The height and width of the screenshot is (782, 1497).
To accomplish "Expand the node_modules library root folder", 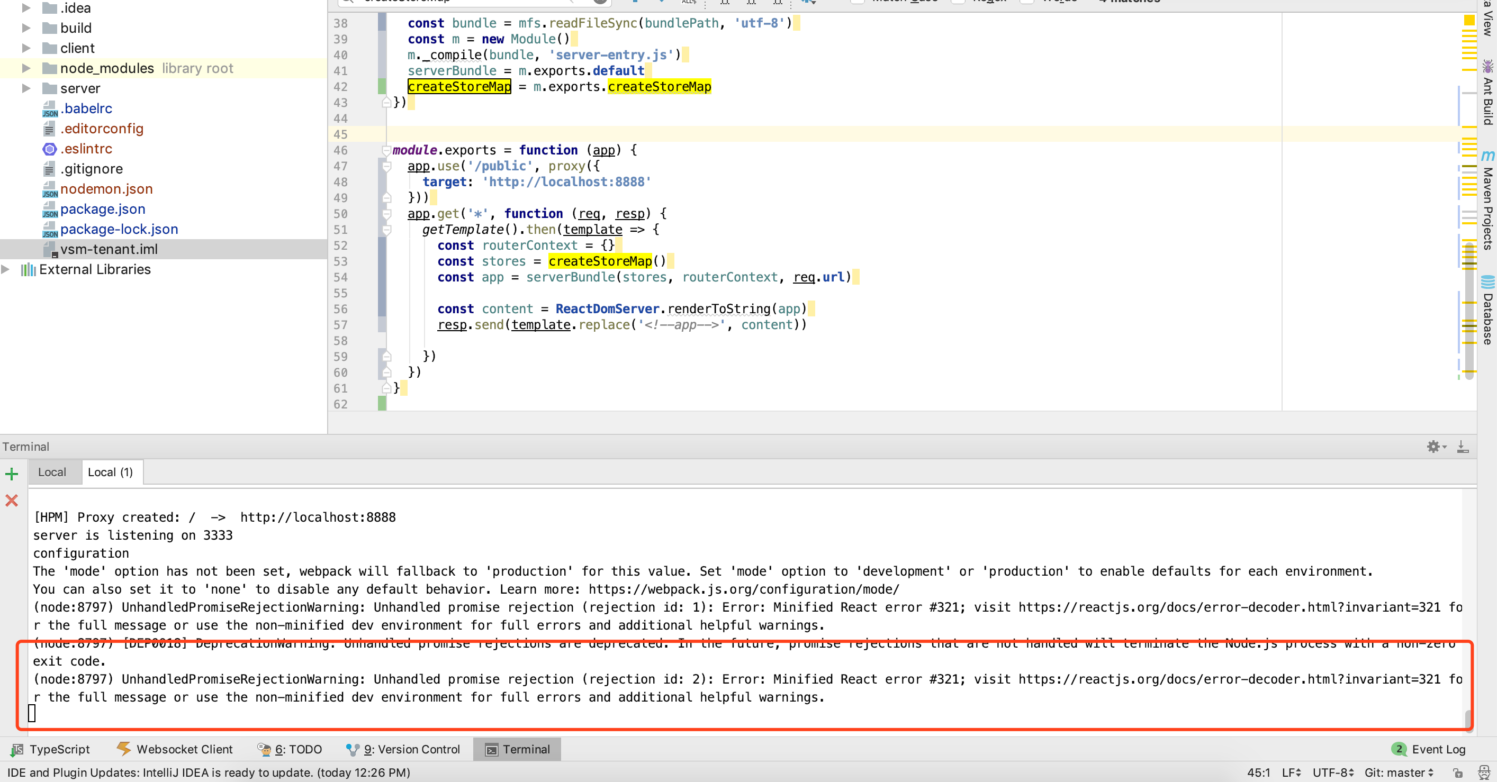I will tap(25, 69).
